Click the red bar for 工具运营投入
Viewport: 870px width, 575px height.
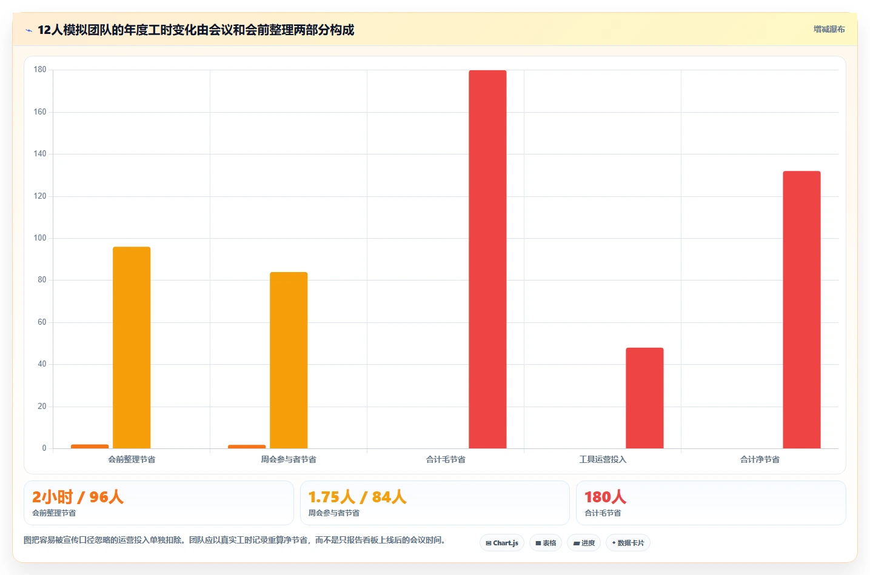(644, 398)
